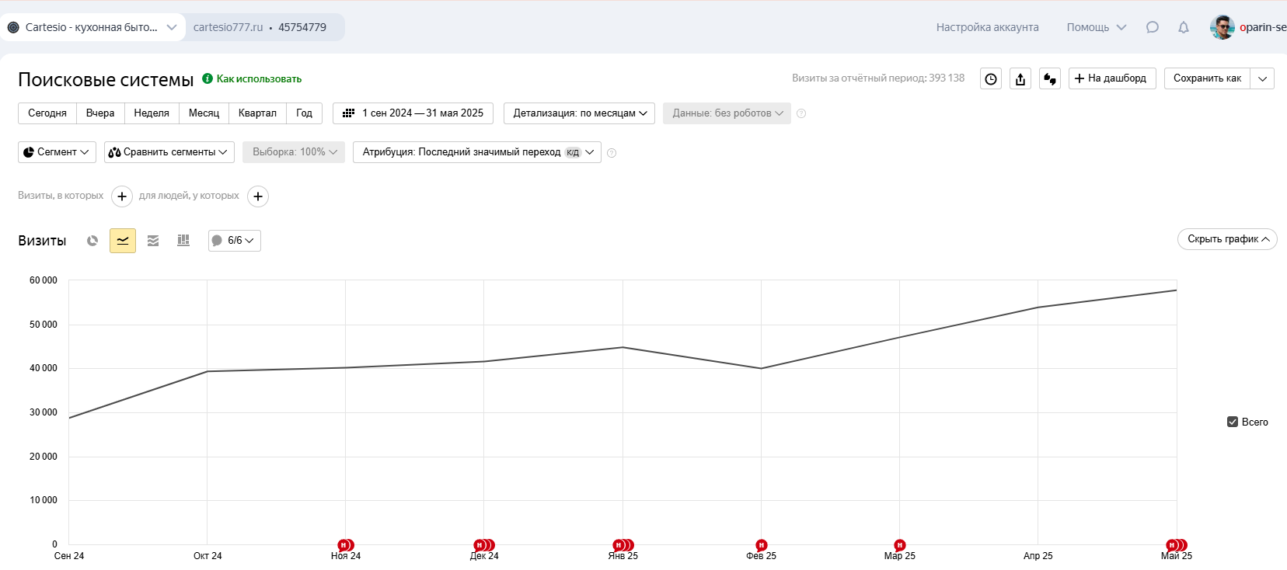Open the report history clock icon
This screenshot has height=570, width=1287.
pos(991,79)
